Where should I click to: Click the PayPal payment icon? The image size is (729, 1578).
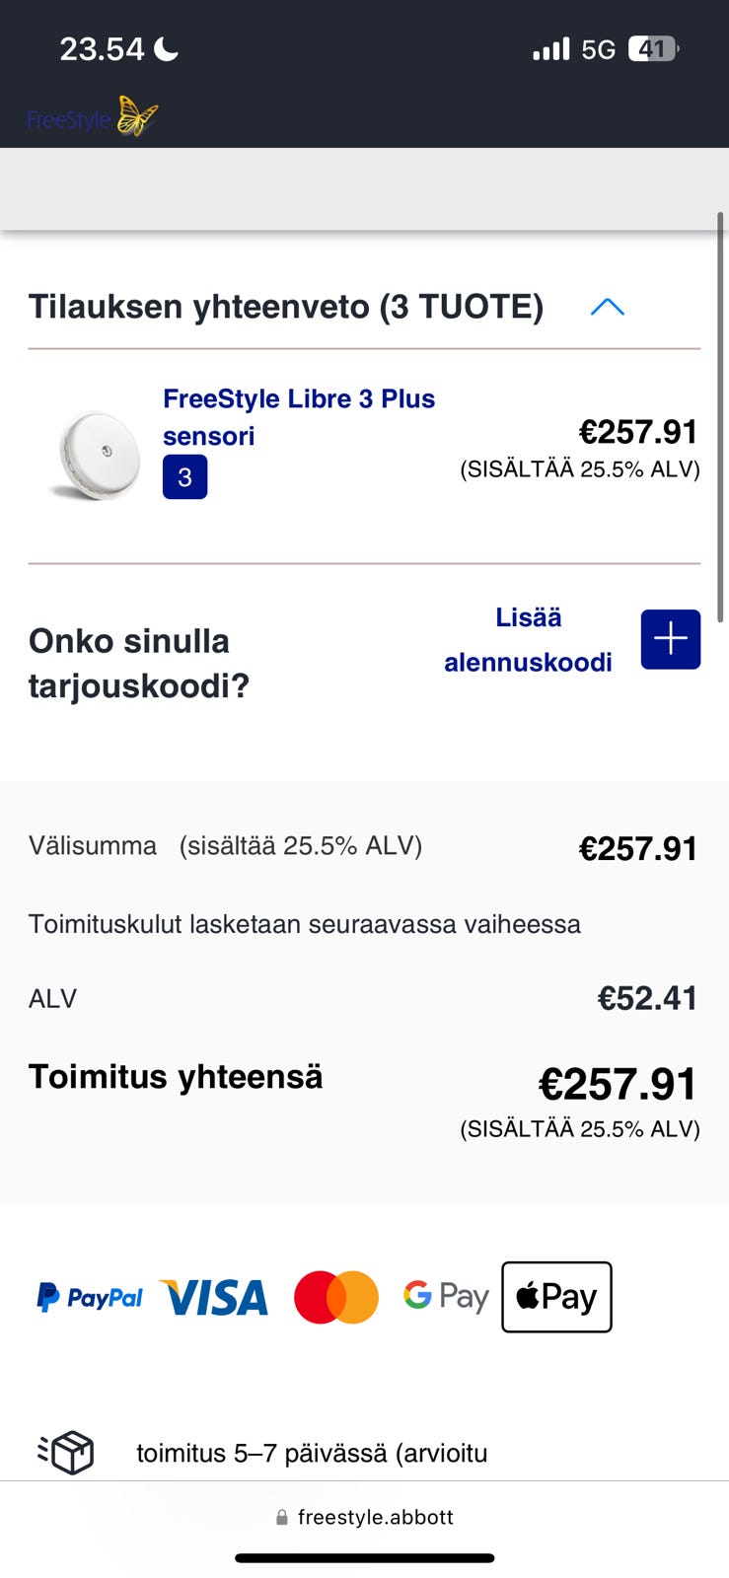(x=90, y=1297)
